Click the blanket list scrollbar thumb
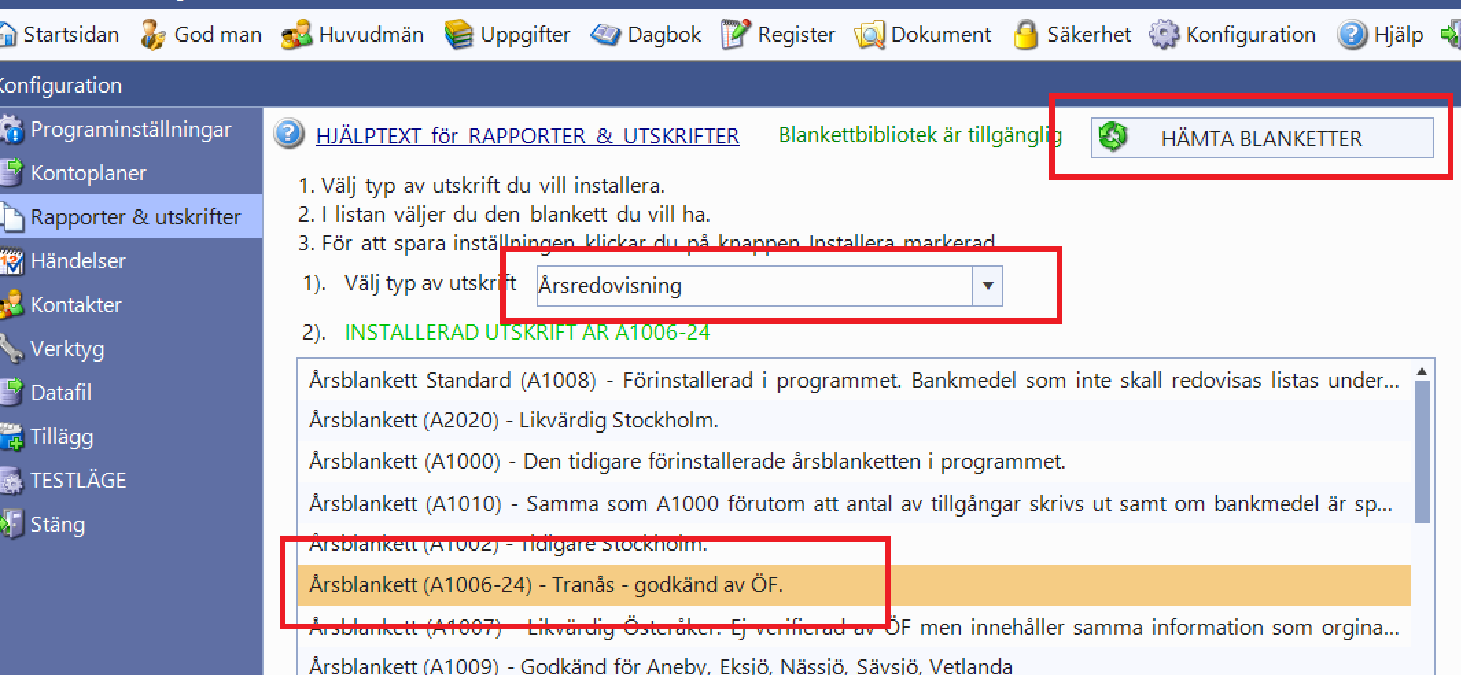The width and height of the screenshot is (1461, 675). [1422, 452]
